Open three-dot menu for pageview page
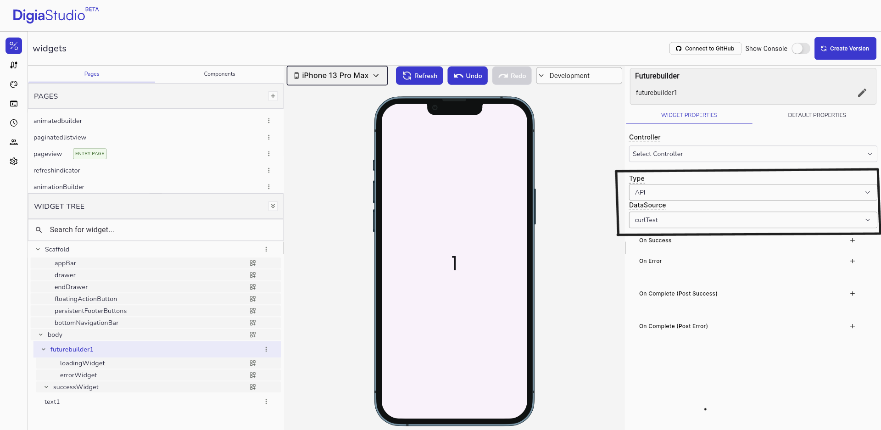 tap(269, 154)
